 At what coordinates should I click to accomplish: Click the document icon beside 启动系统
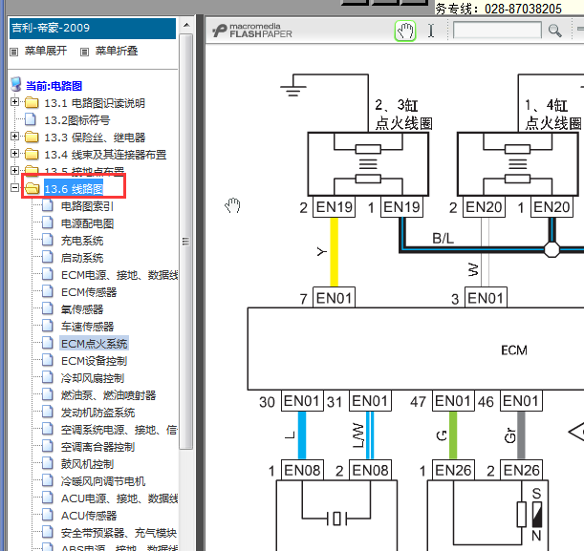pos(48,257)
